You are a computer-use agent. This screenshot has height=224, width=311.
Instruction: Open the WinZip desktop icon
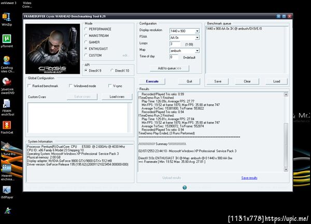(x=7, y=19)
